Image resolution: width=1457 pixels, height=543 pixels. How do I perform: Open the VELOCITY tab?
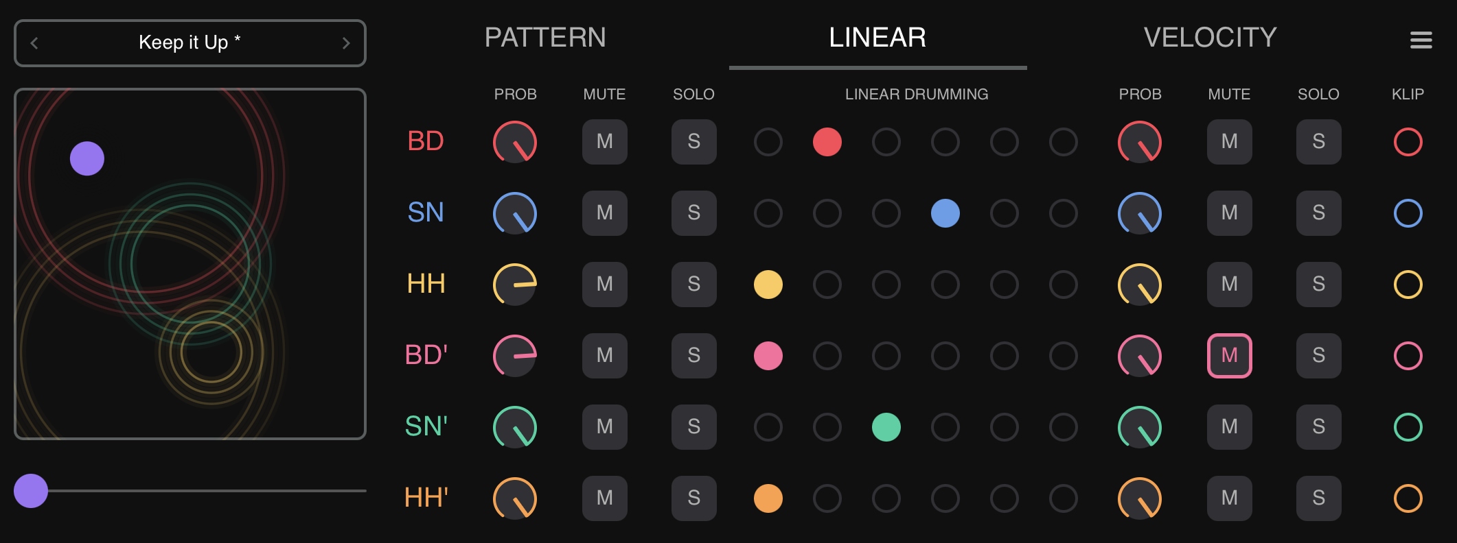click(1209, 38)
